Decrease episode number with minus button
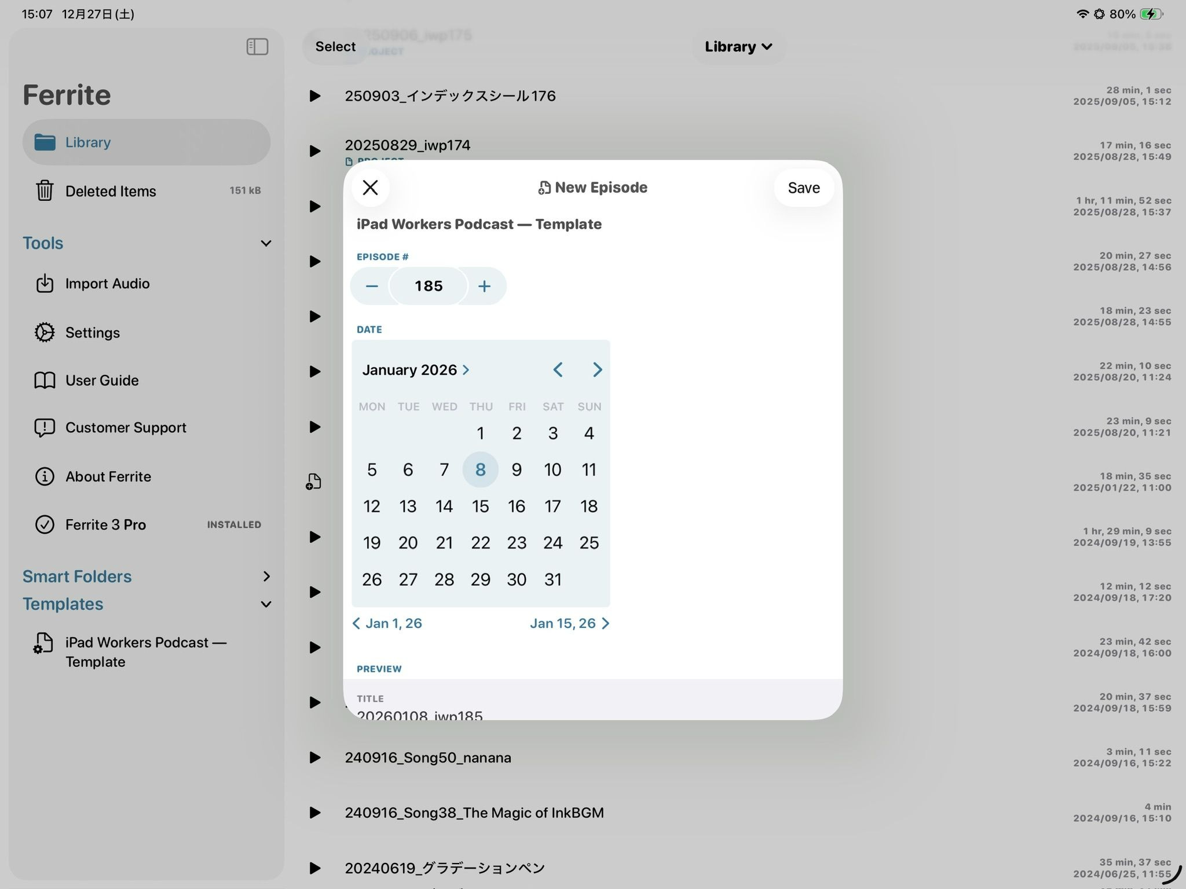 click(372, 286)
